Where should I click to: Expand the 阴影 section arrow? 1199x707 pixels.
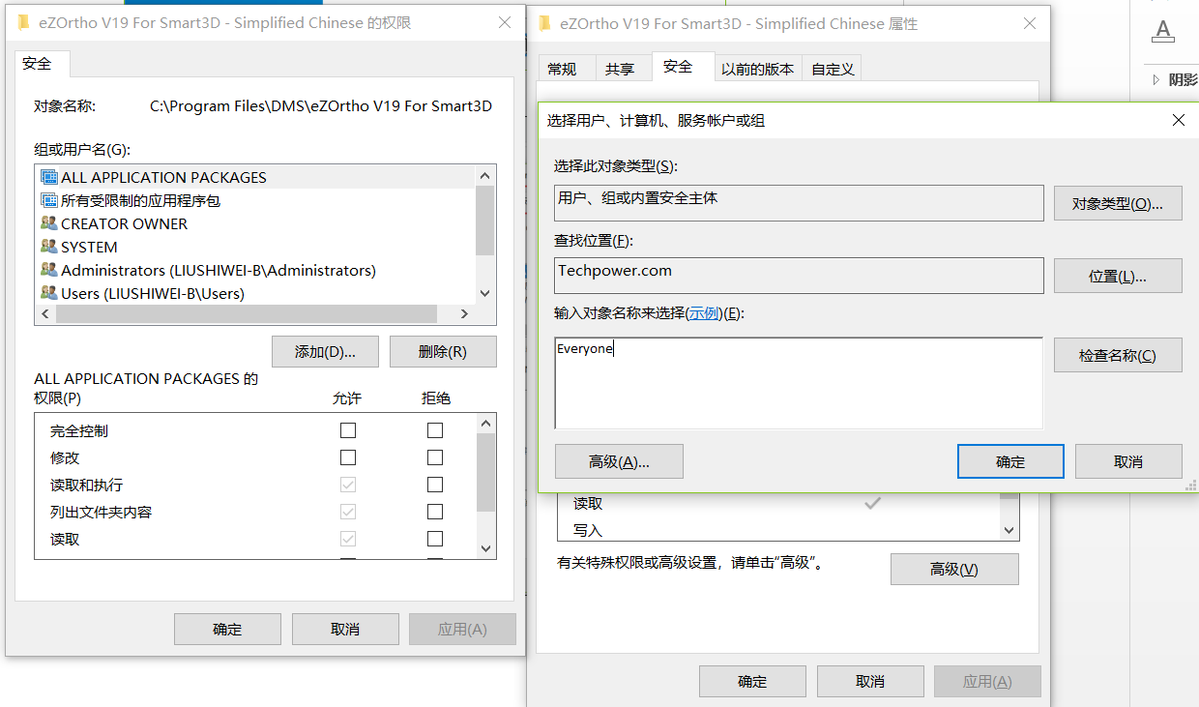pos(1156,80)
